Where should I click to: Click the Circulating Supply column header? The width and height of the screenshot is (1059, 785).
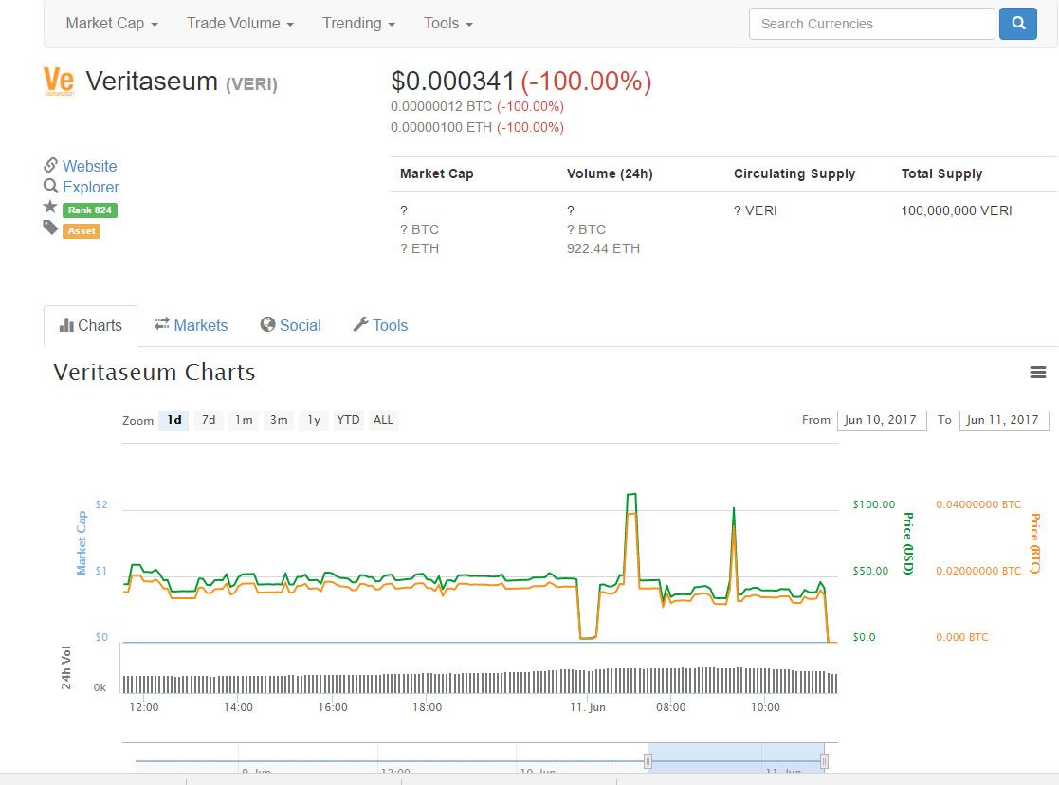pyautogui.click(x=794, y=173)
